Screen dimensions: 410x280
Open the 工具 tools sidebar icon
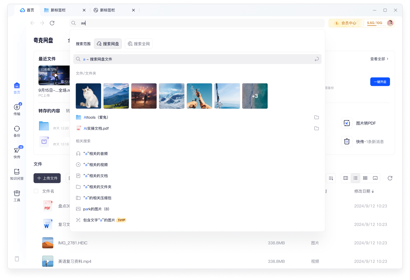[x=17, y=196]
